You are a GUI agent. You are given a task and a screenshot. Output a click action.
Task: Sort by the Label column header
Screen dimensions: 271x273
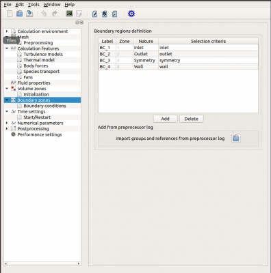click(x=107, y=41)
